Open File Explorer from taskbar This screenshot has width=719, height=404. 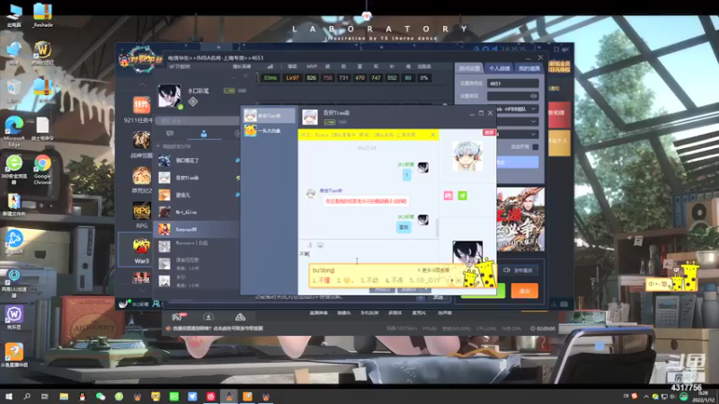pyautogui.click(x=64, y=396)
